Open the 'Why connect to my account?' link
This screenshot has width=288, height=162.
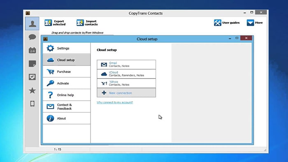point(115,102)
